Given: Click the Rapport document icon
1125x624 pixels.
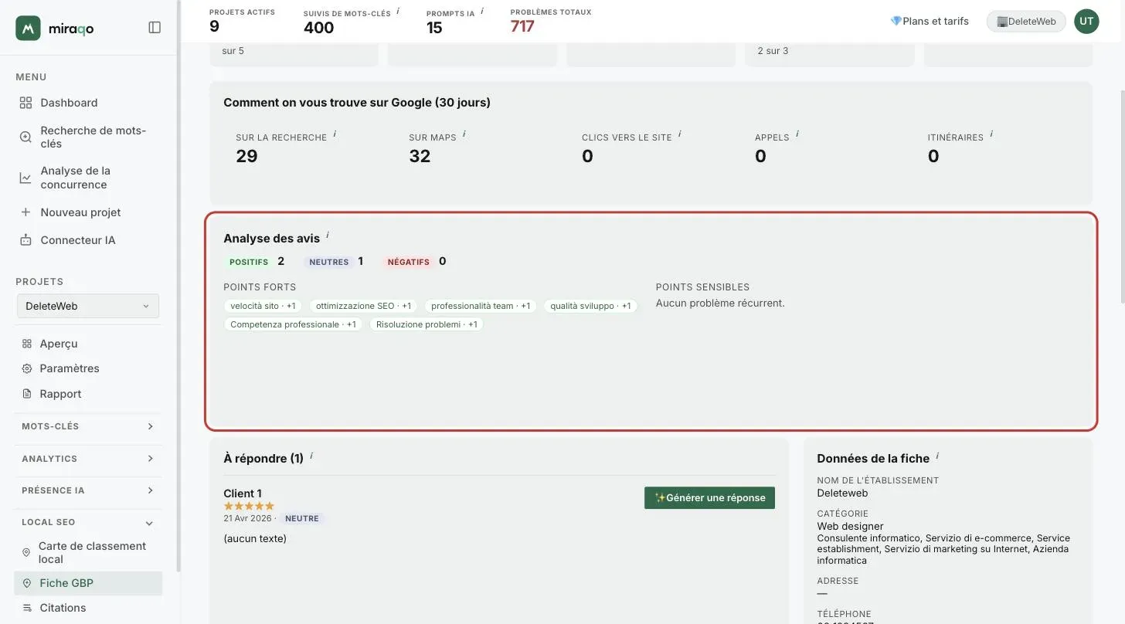Looking at the screenshot, I should pyautogui.click(x=27, y=394).
